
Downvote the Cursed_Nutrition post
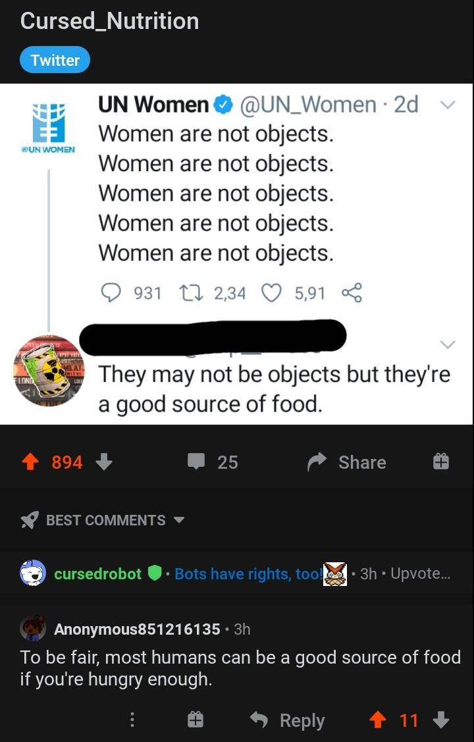(104, 462)
